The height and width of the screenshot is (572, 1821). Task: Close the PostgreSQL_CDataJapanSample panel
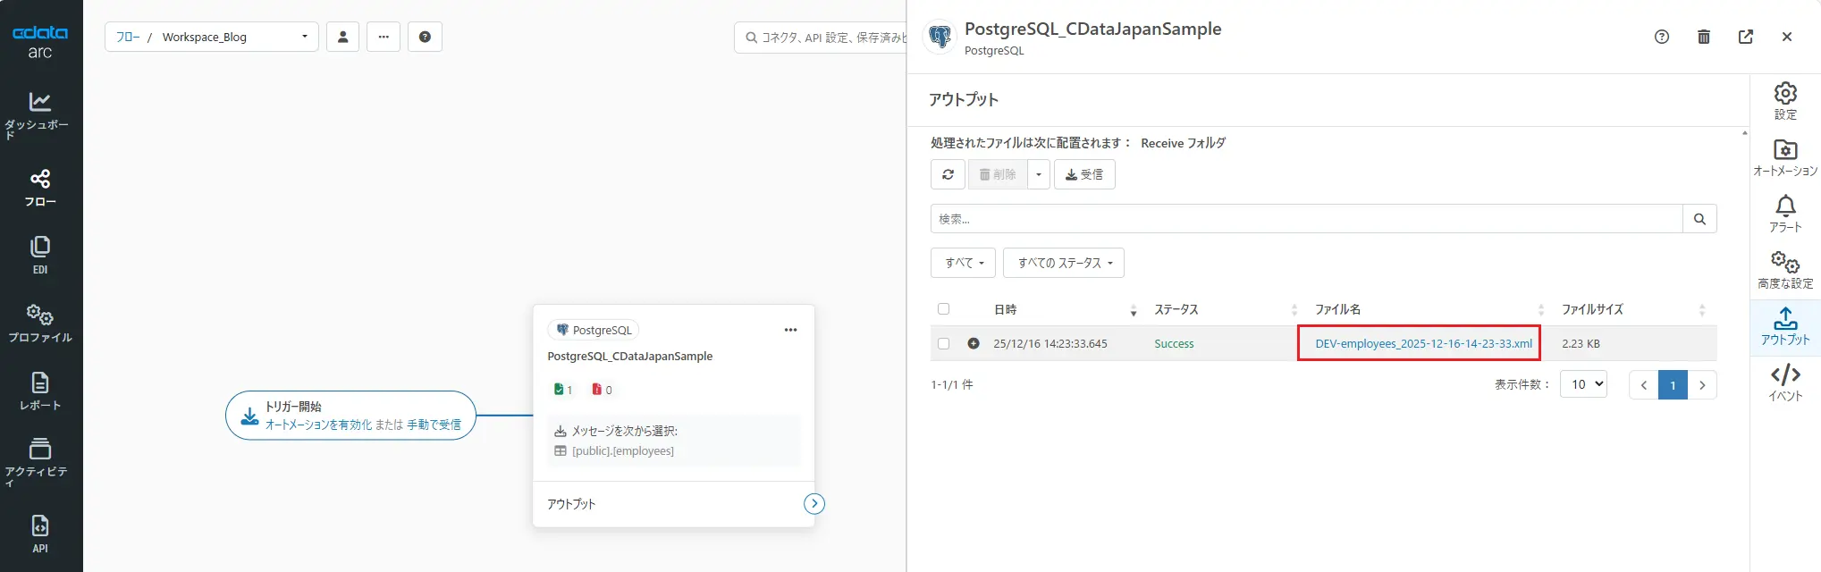(x=1787, y=37)
